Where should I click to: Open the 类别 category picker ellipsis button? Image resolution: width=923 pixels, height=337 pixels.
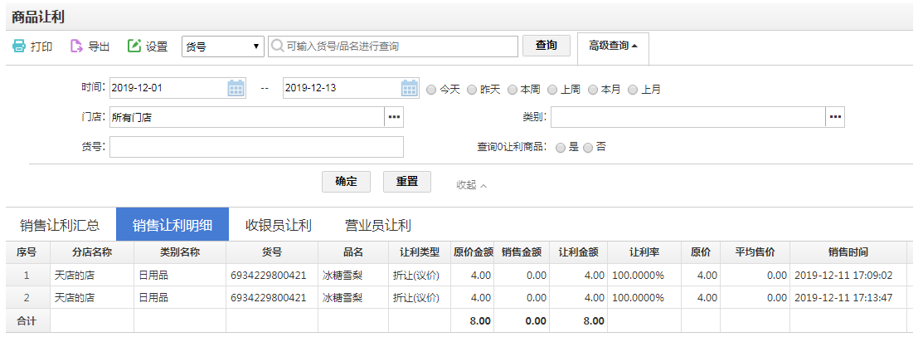pos(835,117)
